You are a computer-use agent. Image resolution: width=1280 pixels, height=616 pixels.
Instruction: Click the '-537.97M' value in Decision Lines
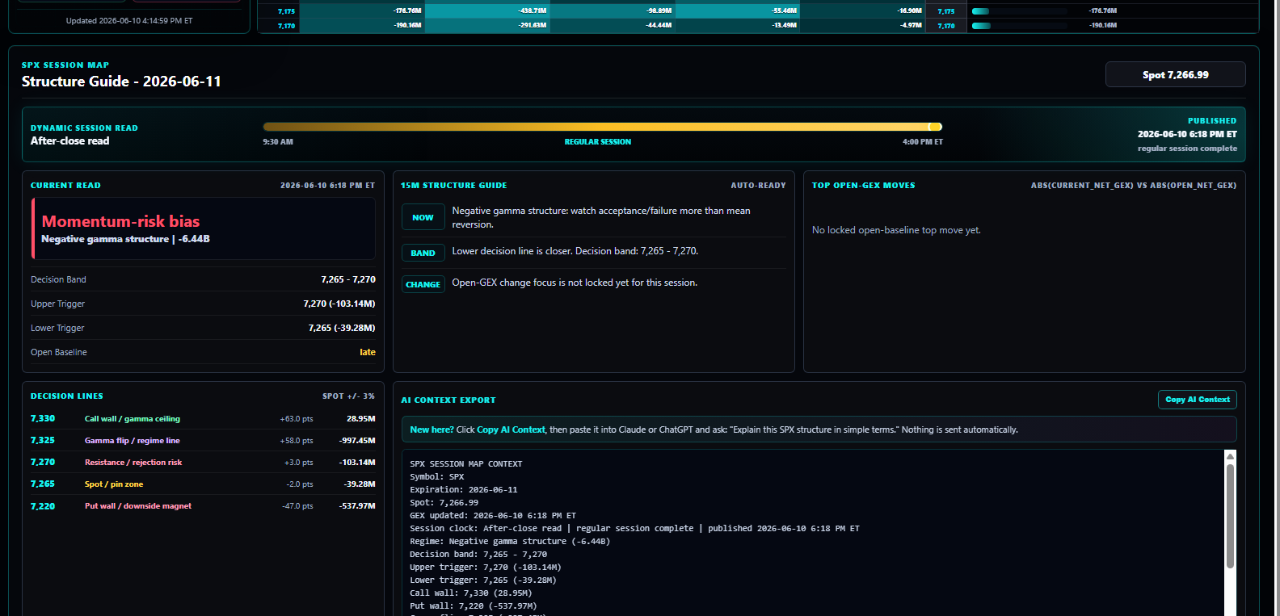(x=357, y=506)
